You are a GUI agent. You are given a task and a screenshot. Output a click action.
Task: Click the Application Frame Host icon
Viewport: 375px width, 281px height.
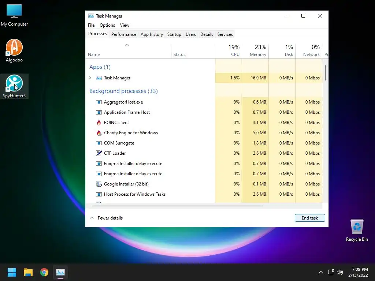[99, 112]
